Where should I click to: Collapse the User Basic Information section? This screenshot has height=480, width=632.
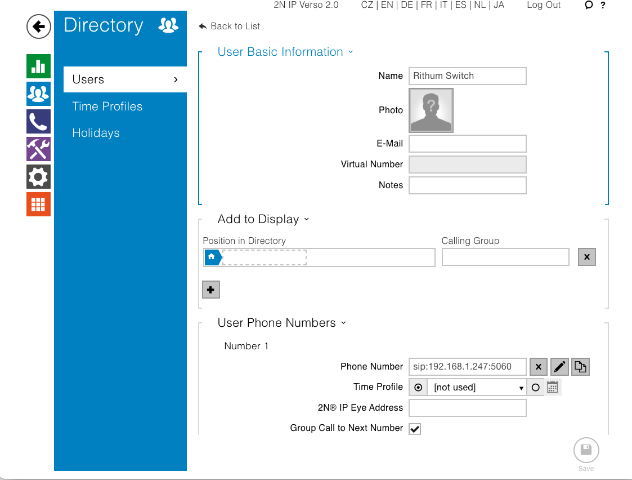click(285, 52)
